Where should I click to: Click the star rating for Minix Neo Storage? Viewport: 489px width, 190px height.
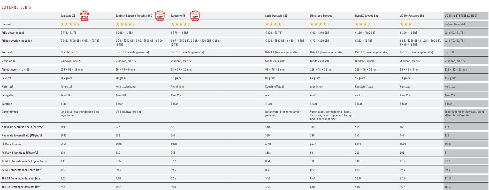[x=320, y=24]
